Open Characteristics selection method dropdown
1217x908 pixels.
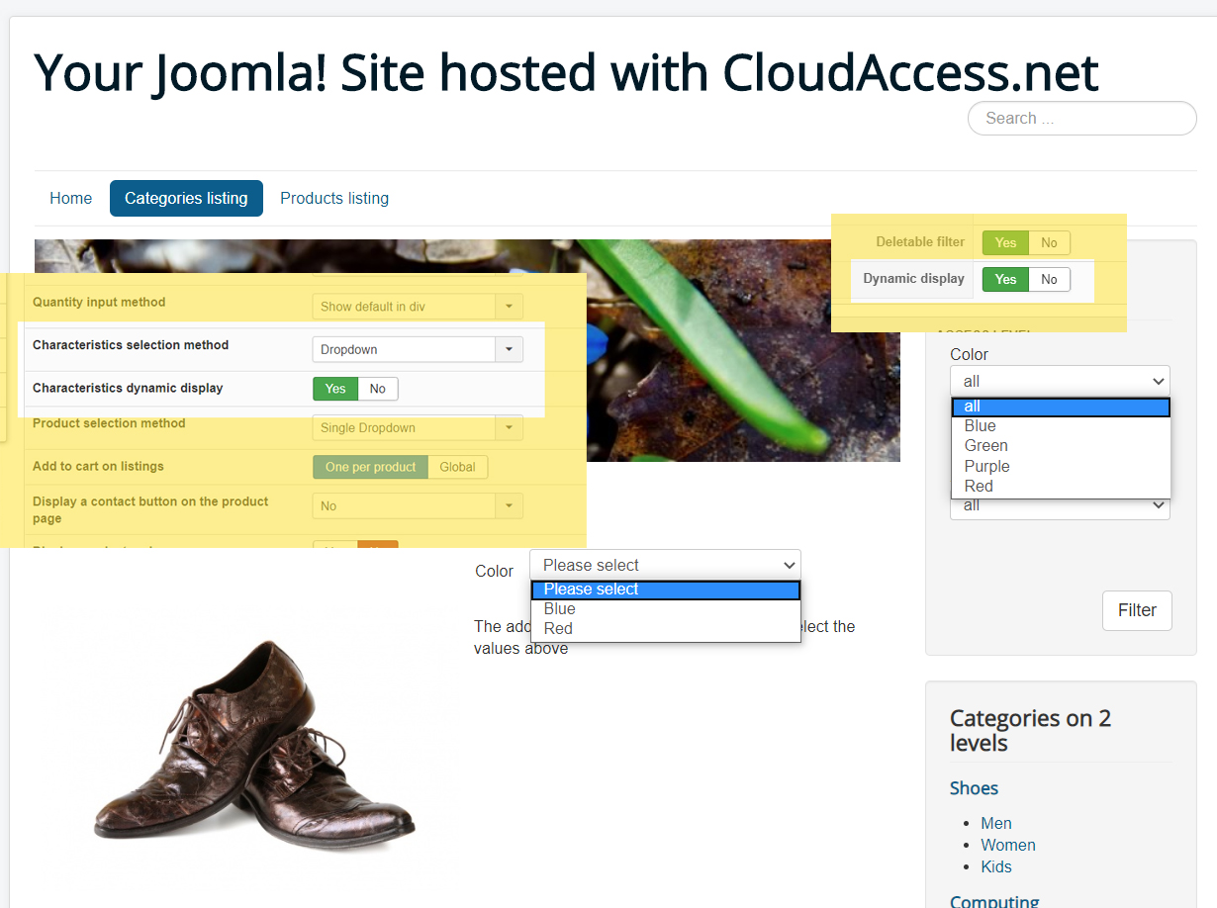click(418, 349)
